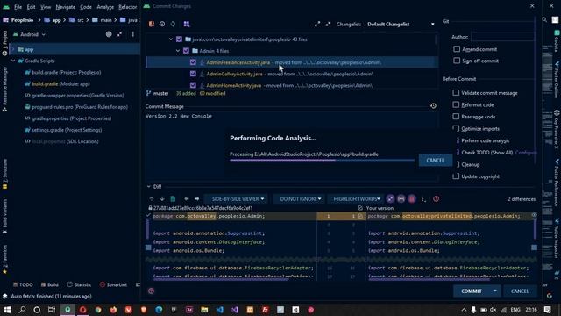Click the Firefox taskbar icon
This screenshot has width=561, height=316.
coord(113,310)
